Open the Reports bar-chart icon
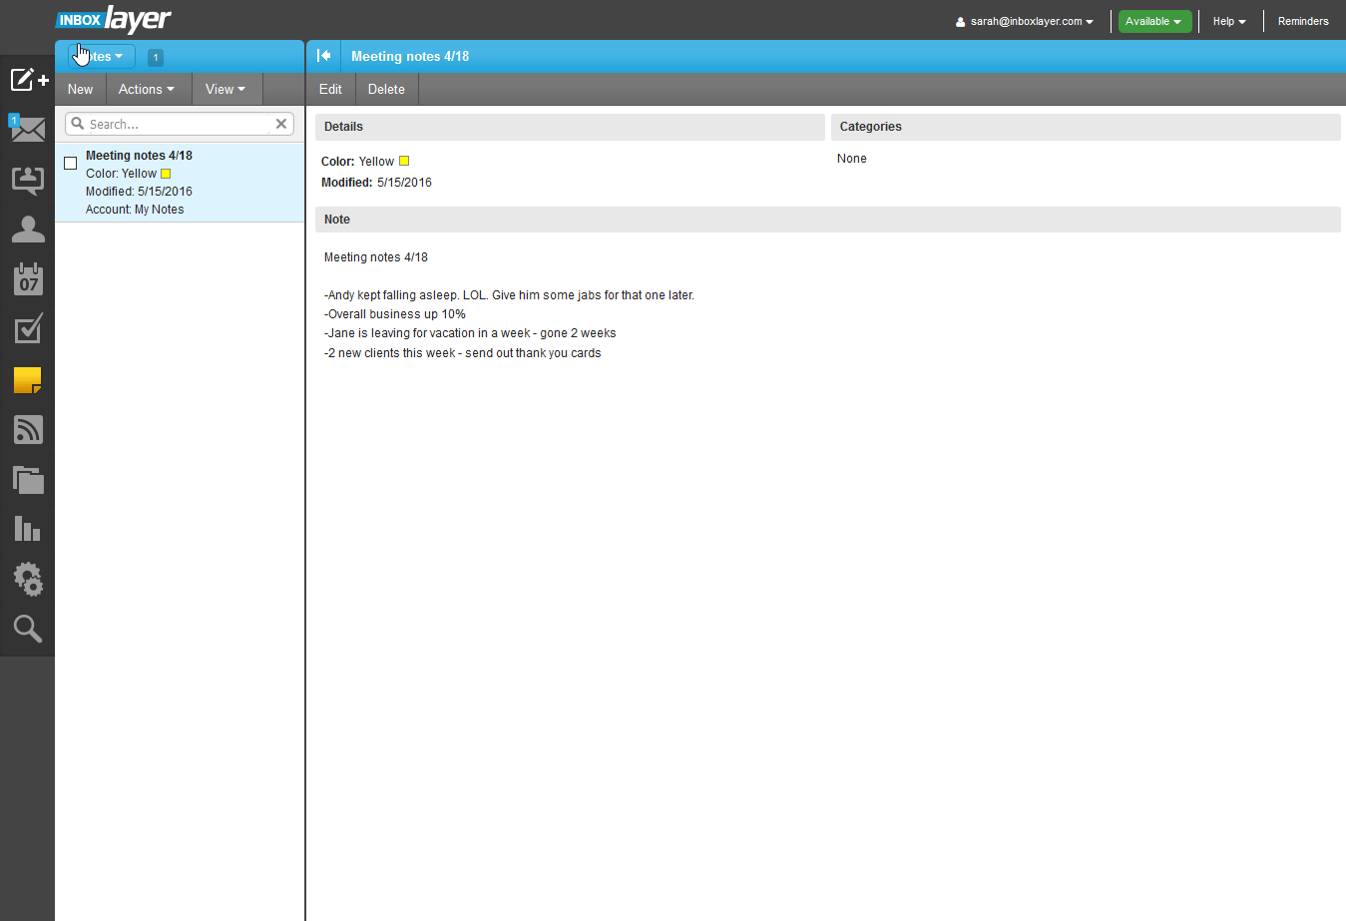 [x=27, y=529]
